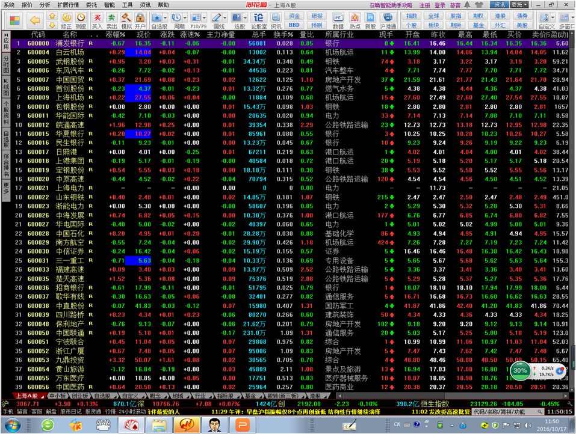Open the 扩展行情 menu
This screenshot has height=434, width=576.
coord(68,5)
